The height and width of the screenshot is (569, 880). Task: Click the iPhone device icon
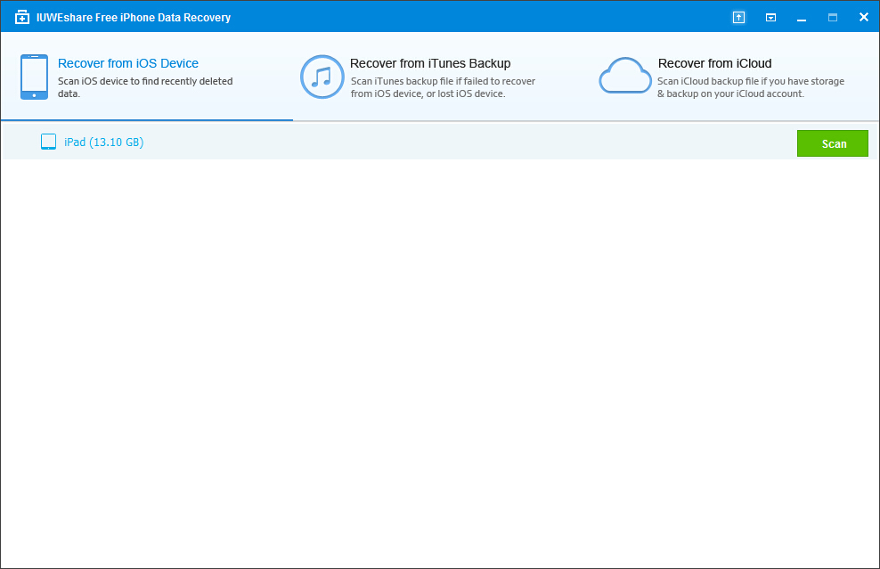point(34,77)
